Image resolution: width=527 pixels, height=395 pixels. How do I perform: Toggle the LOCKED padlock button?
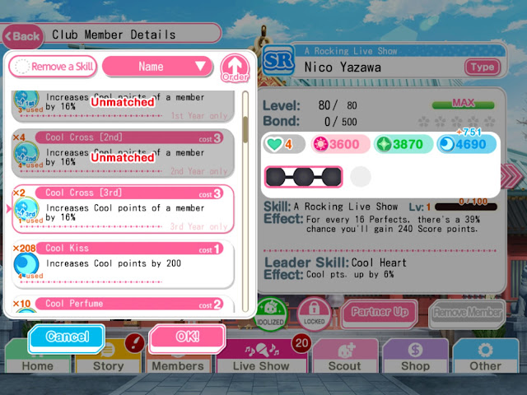tap(315, 314)
